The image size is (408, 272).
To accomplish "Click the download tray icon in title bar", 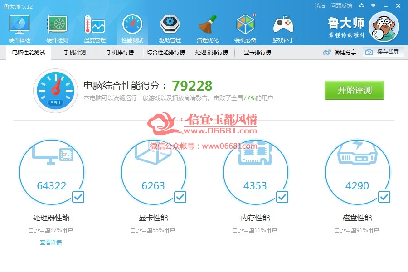I will (362, 5).
